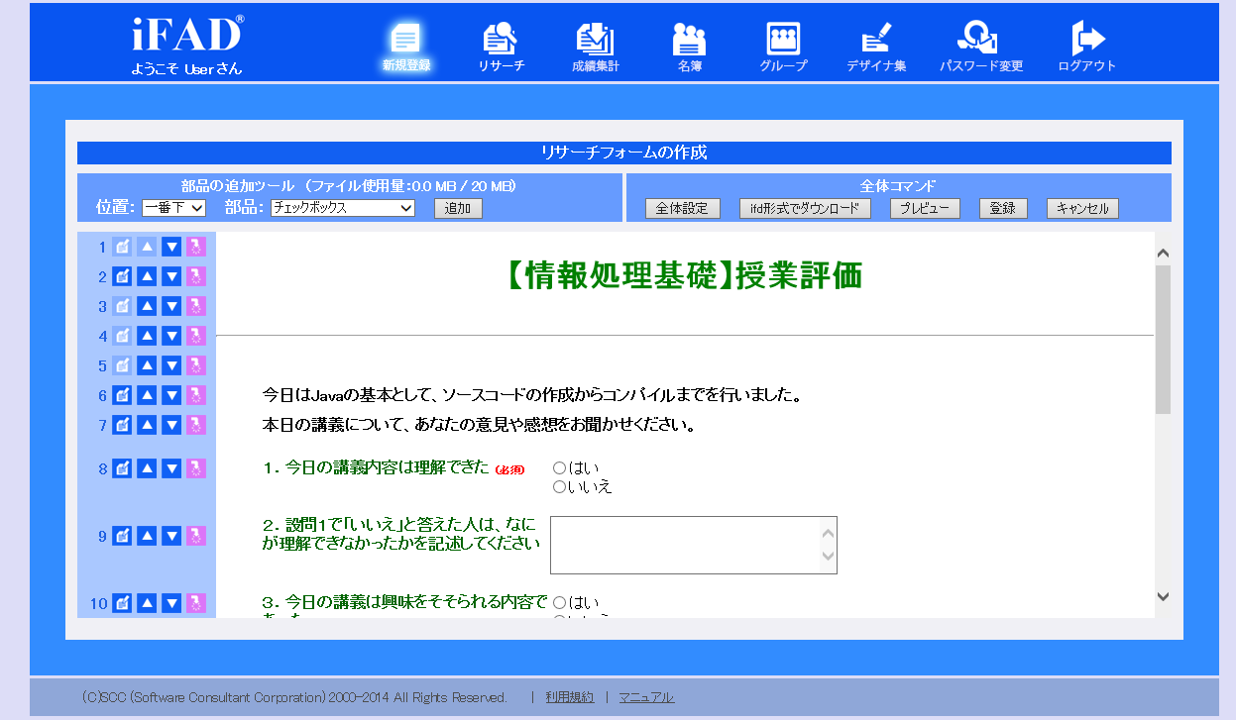Move component row 7 down
The width and height of the screenshot is (1236, 720).
click(171, 425)
